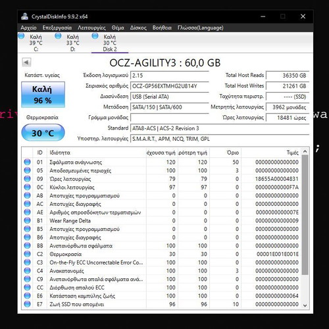Open the Λειτουργίες menu

91,28
